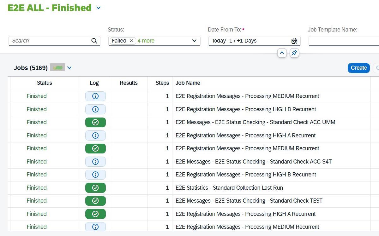Click the Job Name column header
Image resolution: width=379 pixels, height=236 pixels.
click(188, 83)
